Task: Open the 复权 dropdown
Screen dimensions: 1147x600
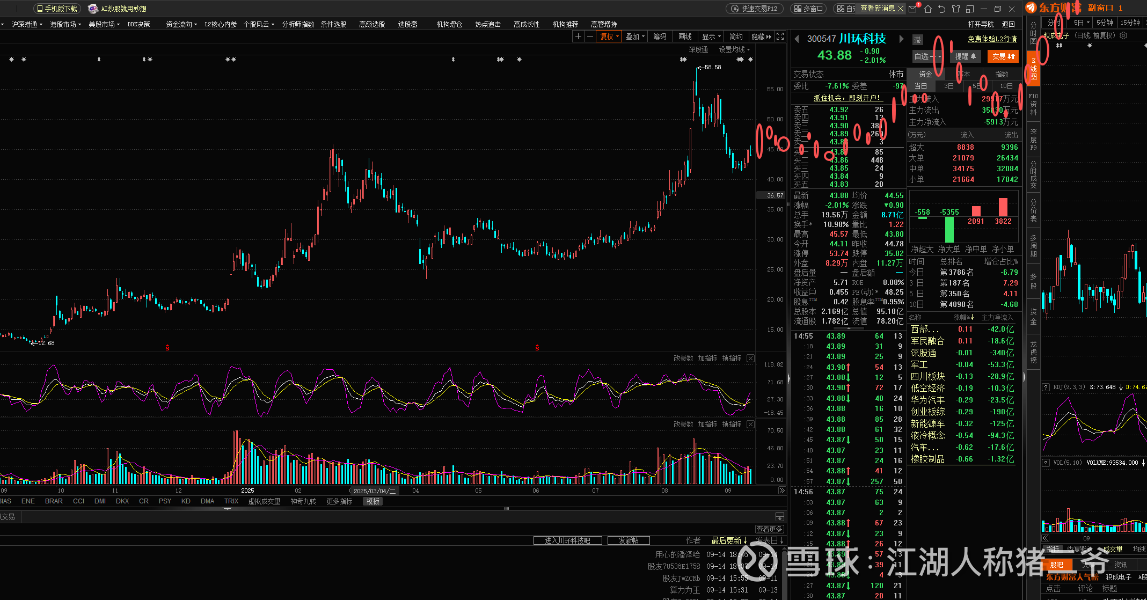Action: coord(609,36)
